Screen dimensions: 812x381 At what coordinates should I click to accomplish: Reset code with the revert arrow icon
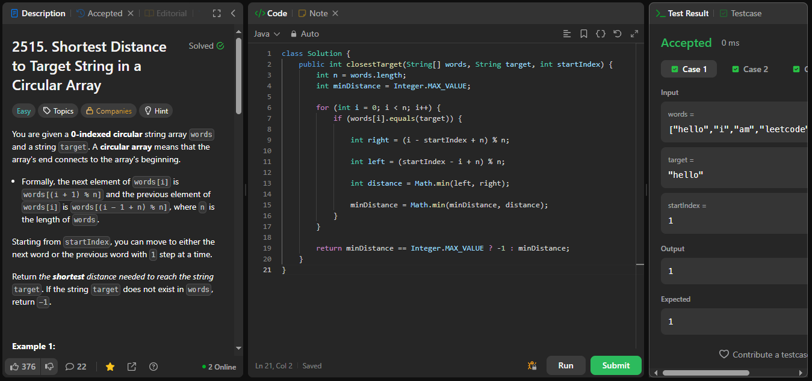point(617,34)
